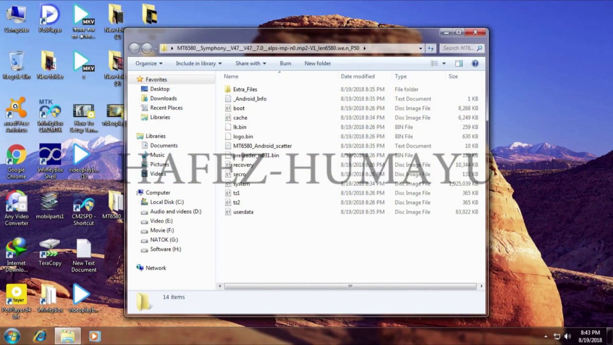Open InfinityBox folder on desktop
The height and width of the screenshot is (345, 613).
coord(50,299)
